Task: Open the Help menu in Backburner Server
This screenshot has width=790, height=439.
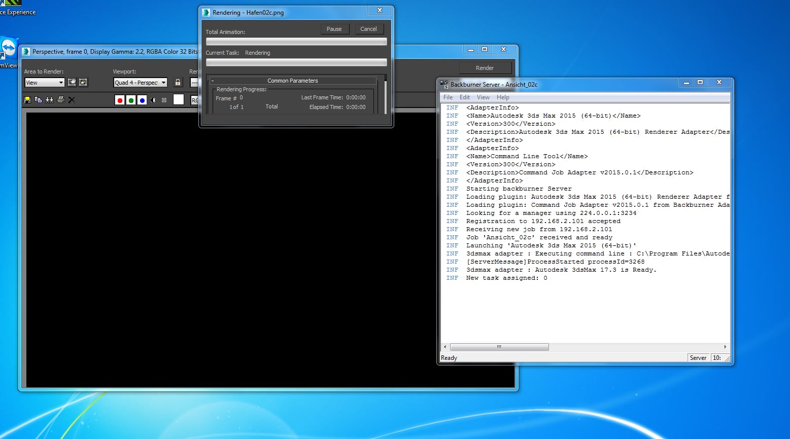Action: pyautogui.click(x=503, y=97)
